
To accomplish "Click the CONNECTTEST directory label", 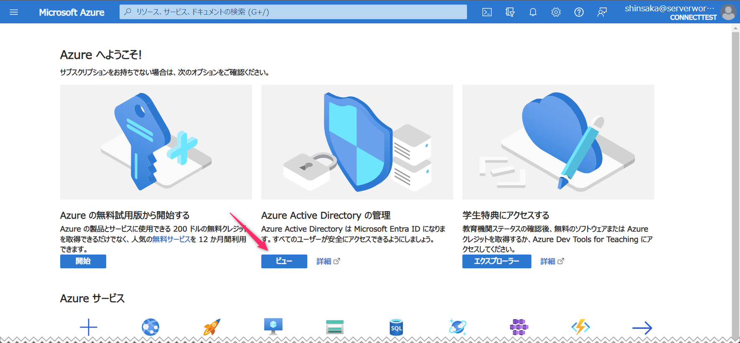I will 693,18.
